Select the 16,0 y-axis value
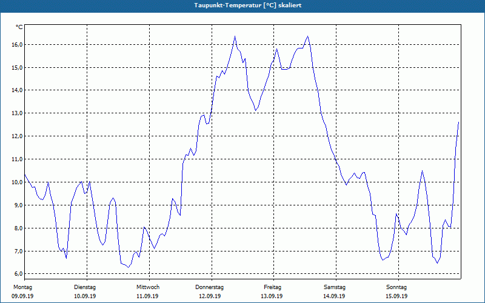Image resolution: width=485 pixels, height=303 pixels. tap(18, 44)
